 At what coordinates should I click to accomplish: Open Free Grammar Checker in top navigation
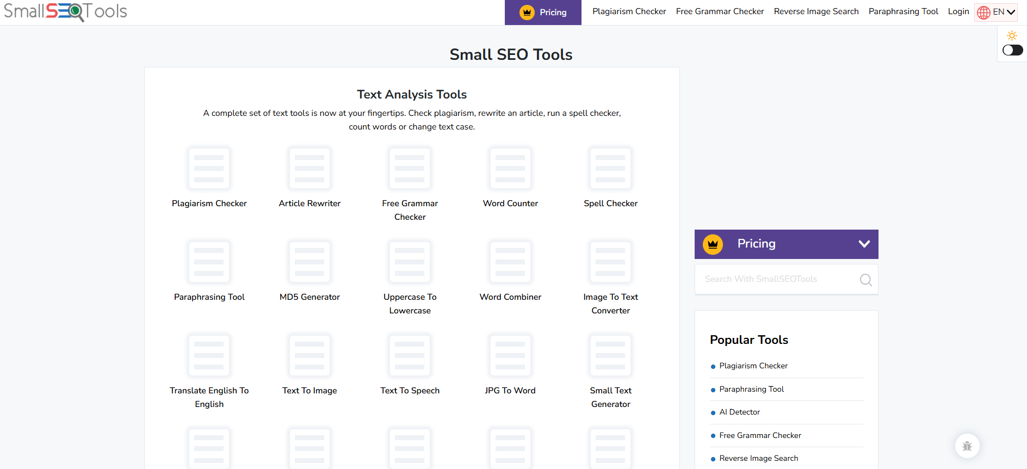pyautogui.click(x=720, y=11)
